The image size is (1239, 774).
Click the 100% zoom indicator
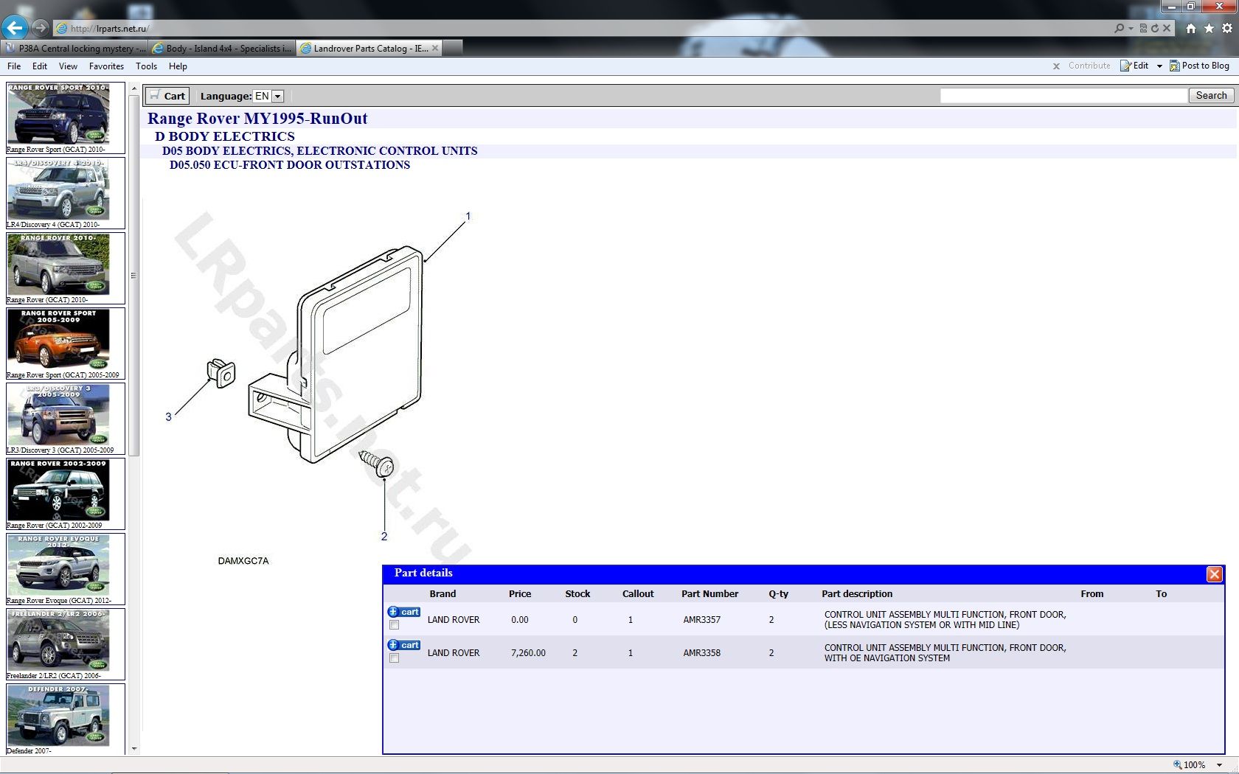coord(1189,765)
